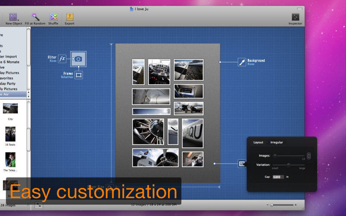Image resolution: width=346 pixels, height=216 pixels.
Task: Open the Inspector panel
Action: coord(295,19)
